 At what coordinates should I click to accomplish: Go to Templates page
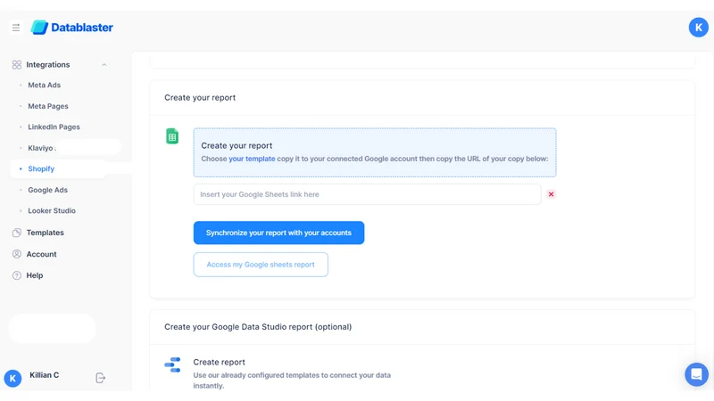46,233
